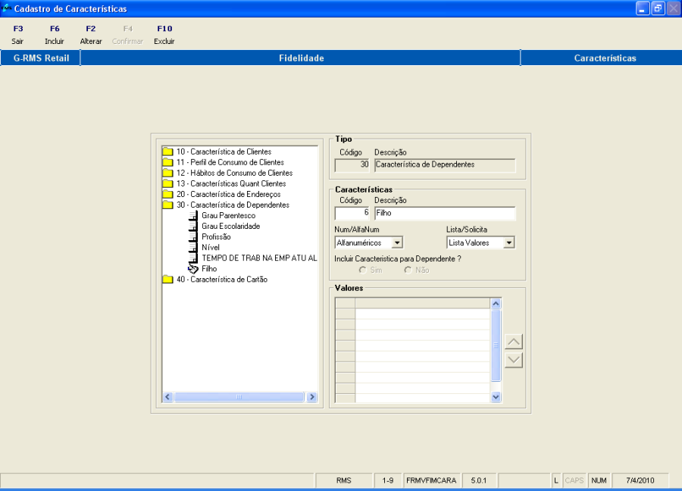Screen dimensions: 682x491
Task: Open folder icon for 20 - Característica de Endereços
Action: (x=168, y=195)
